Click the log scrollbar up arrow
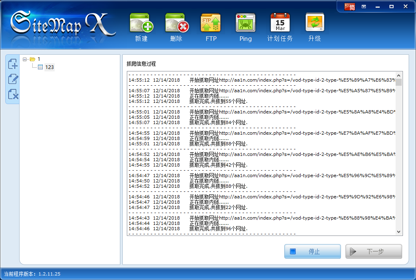This screenshot has width=416, height=280. [x=398, y=76]
